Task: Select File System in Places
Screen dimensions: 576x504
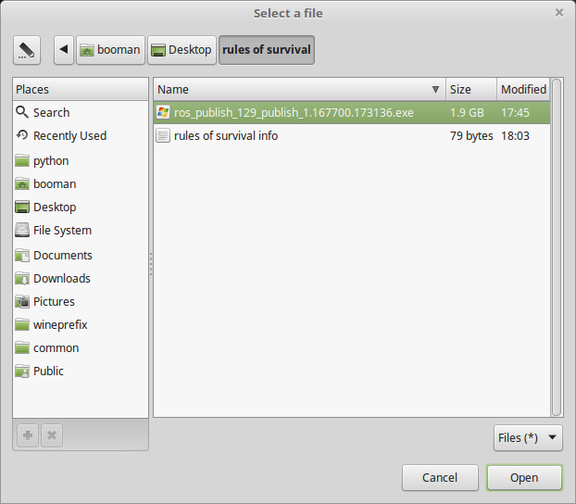Action: coord(81,230)
